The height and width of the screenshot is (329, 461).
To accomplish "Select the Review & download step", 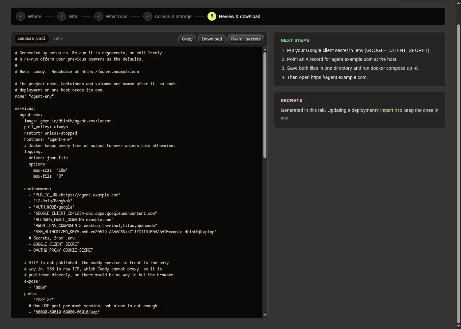I will (234, 16).
